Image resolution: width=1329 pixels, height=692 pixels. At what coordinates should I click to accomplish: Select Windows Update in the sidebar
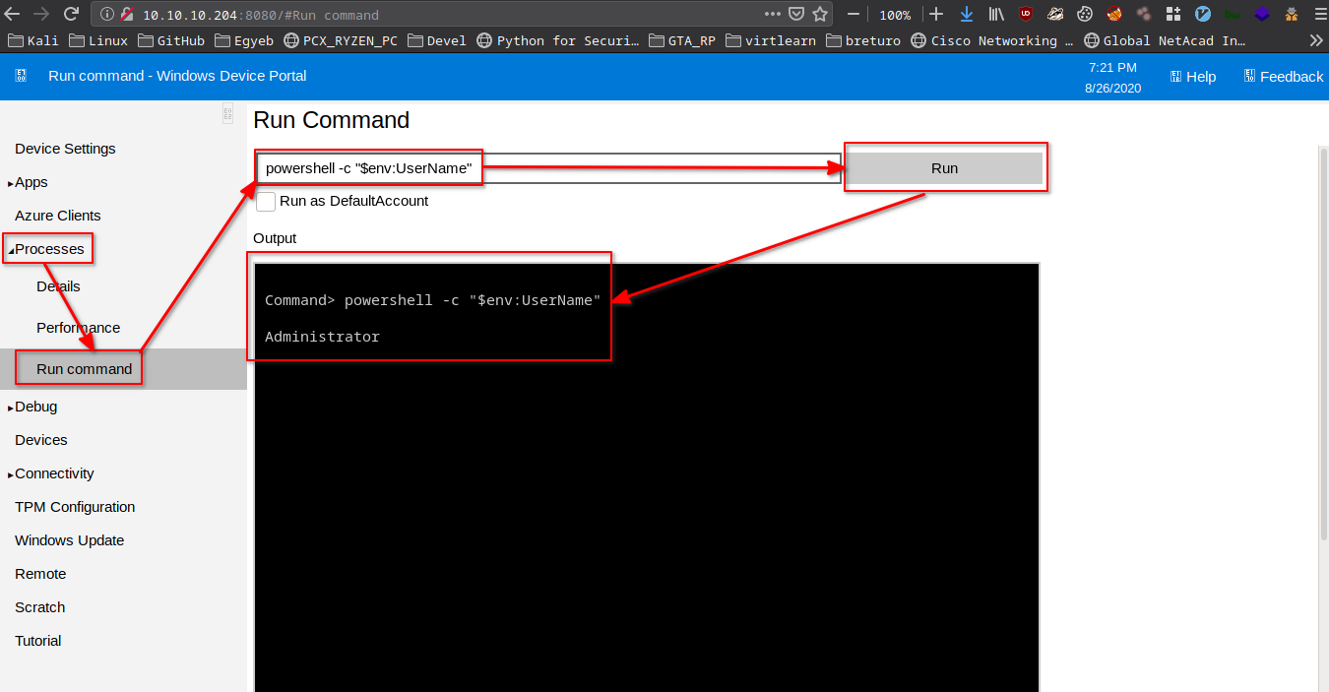point(69,540)
